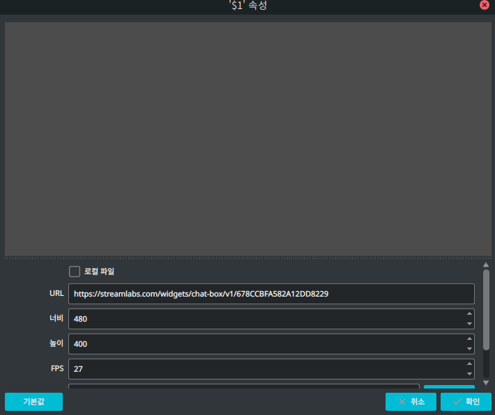This screenshot has width=495, height=415.
Task: Click the properties scrollbar down arrow
Action: click(486, 383)
